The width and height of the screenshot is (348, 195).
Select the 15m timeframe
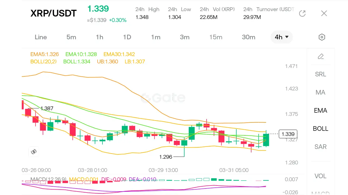(x=216, y=37)
